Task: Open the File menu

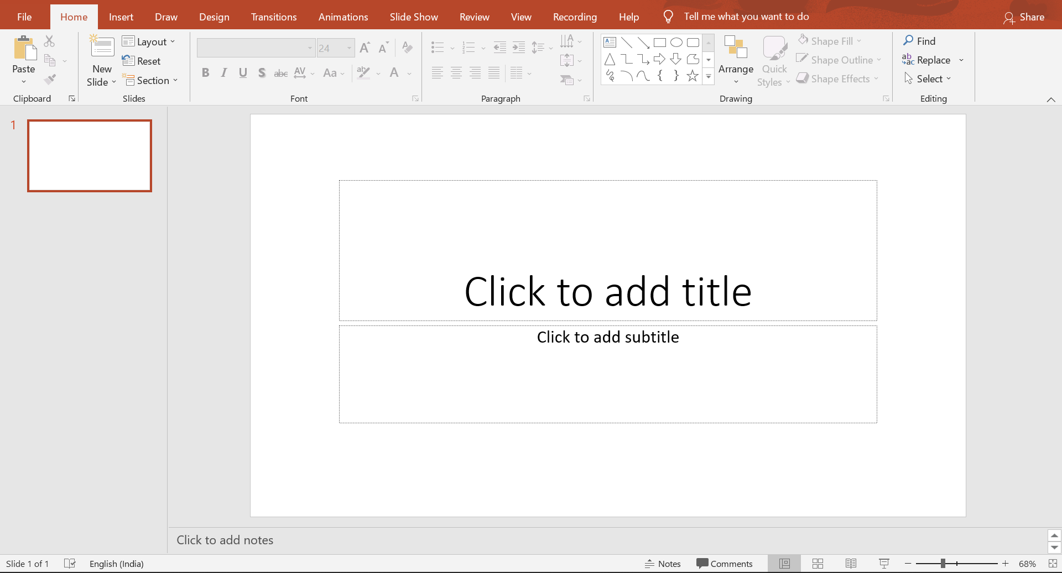Action: [x=24, y=17]
